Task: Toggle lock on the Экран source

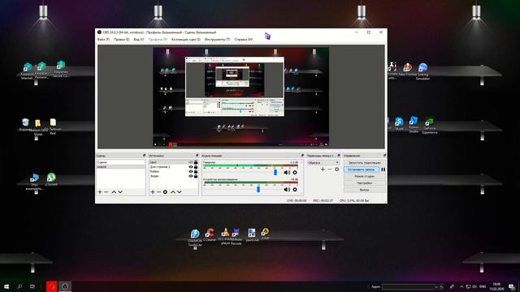Action: [196, 176]
